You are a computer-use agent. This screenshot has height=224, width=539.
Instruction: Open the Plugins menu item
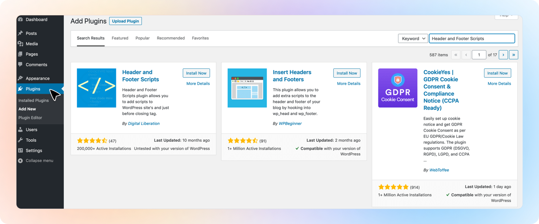[x=40, y=89]
